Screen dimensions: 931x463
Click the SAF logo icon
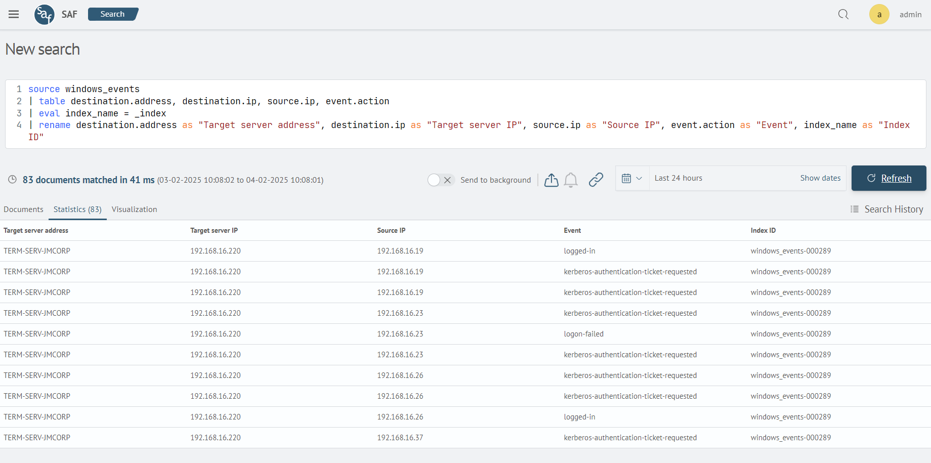pos(44,14)
